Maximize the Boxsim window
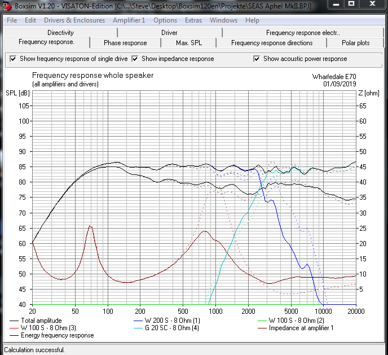Screen dimensions: 388x355 coord(351,4)
